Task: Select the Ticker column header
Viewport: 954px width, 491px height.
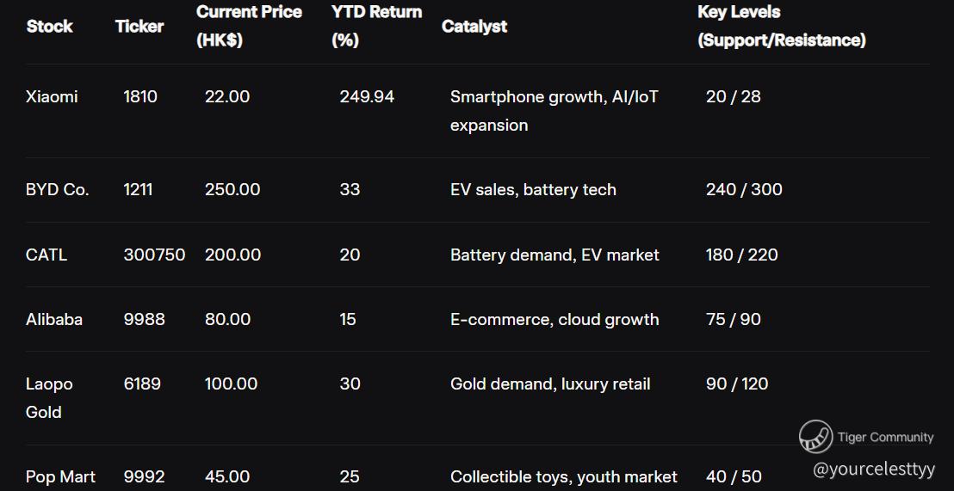Action: point(139,26)
